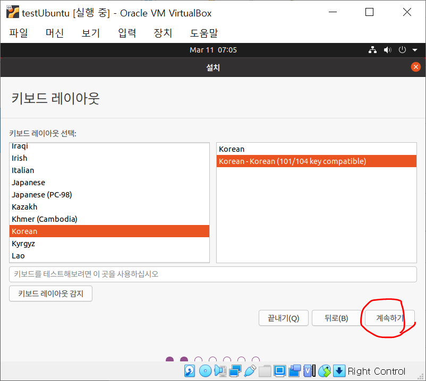The height and width of the screenshot is (381, 426).
Task: Select Korean in the left layout list
Action: pyautogui.click(x=109, y=231)
